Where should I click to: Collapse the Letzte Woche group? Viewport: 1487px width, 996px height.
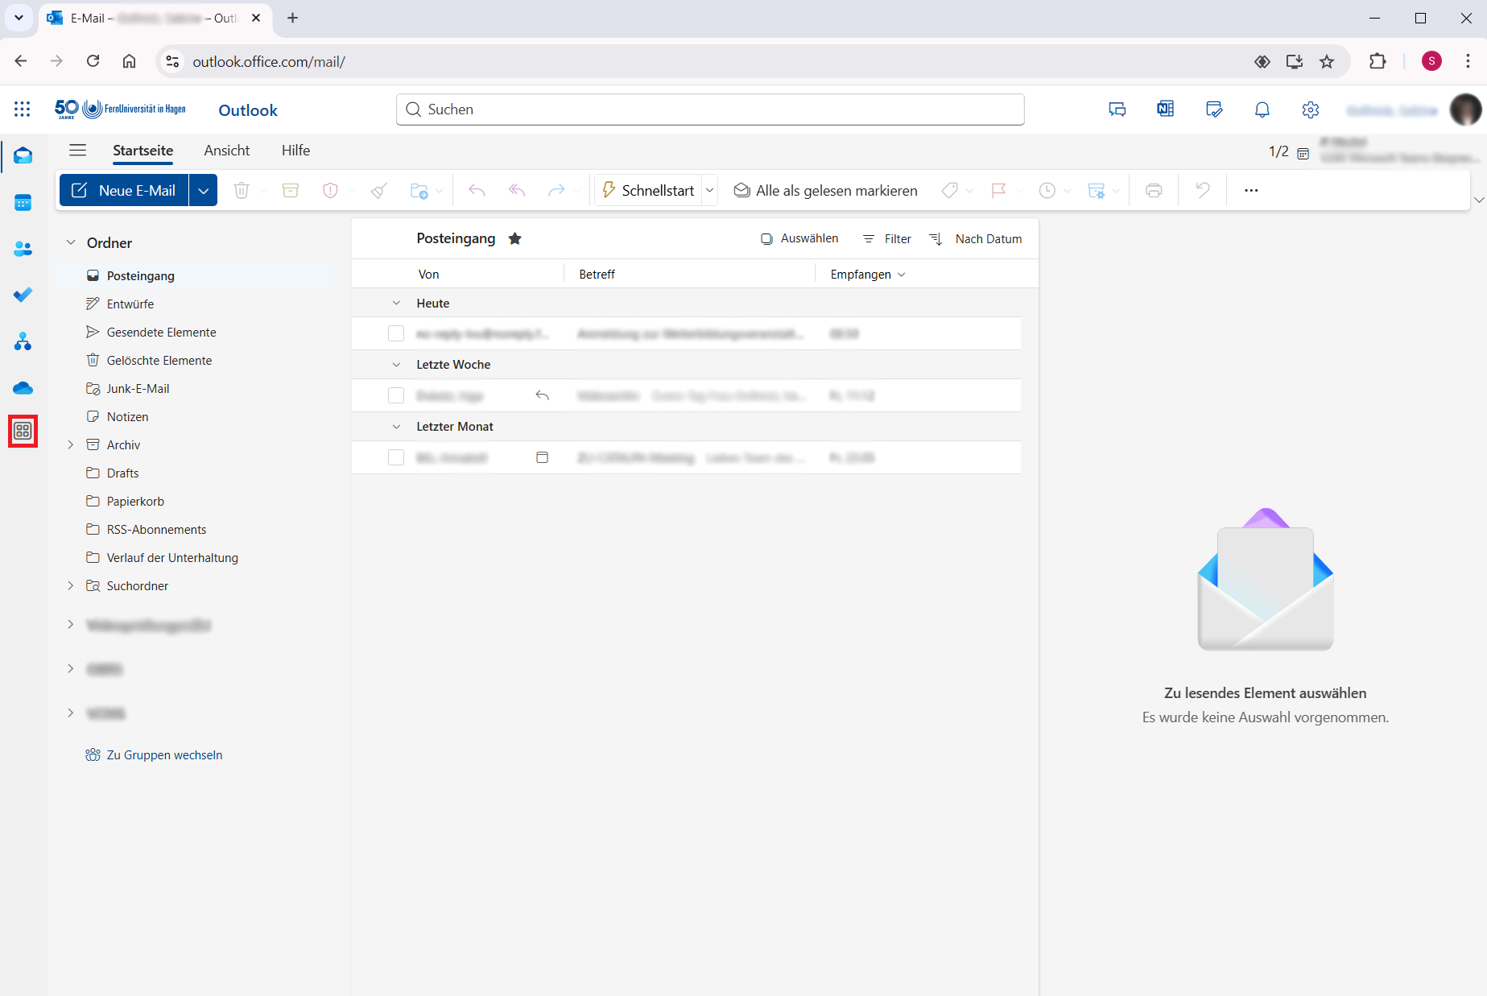(x=396, y=365)
